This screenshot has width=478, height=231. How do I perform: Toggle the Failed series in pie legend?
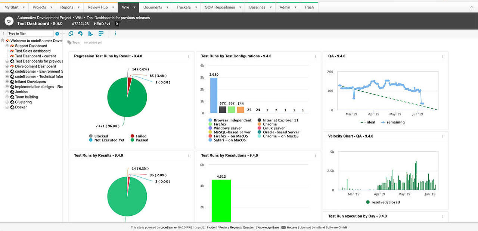tap(138, 136)
